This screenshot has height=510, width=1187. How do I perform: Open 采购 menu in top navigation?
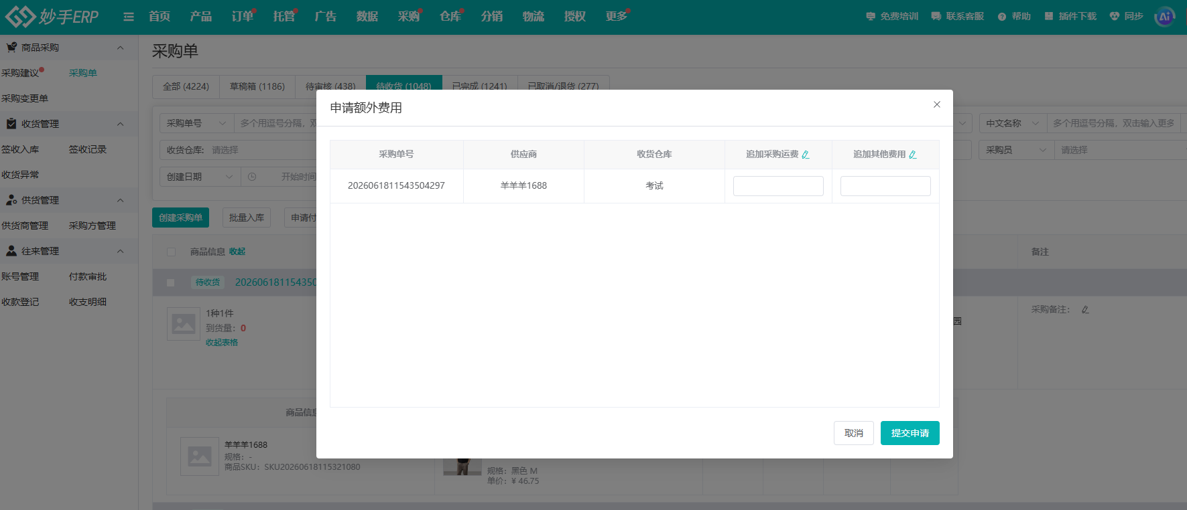click(x=409, y=17)
